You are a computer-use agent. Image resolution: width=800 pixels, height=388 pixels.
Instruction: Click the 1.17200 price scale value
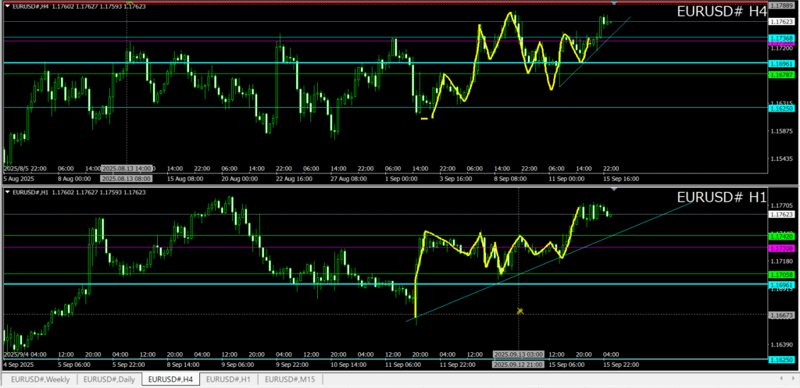tap(782, 48)
